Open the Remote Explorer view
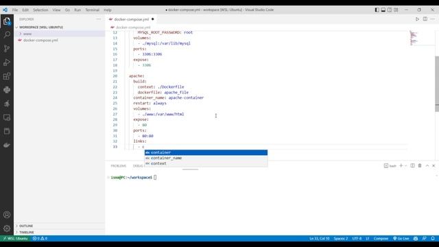Screen dimensions: 439x247 7,117
